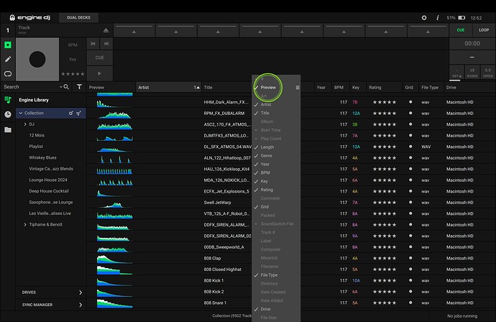
Task: Select the pencil edit icon on deck
Action: (x=8, y=58)
